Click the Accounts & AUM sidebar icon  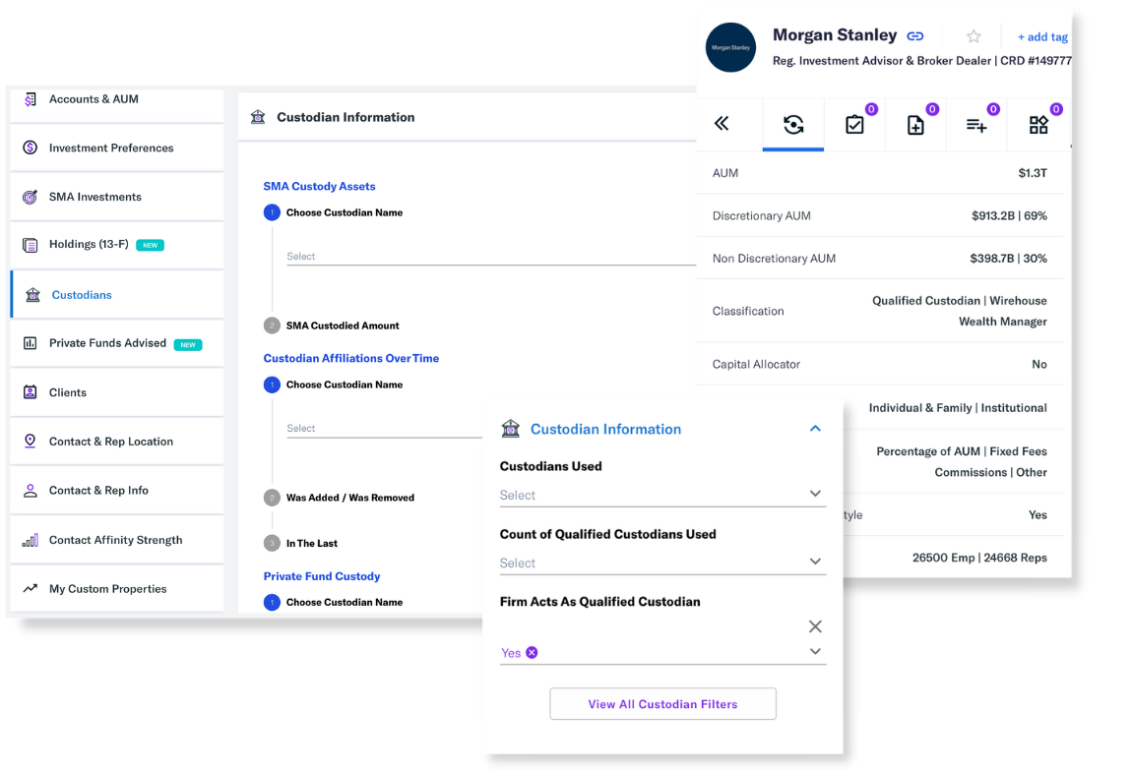(30, 99)
